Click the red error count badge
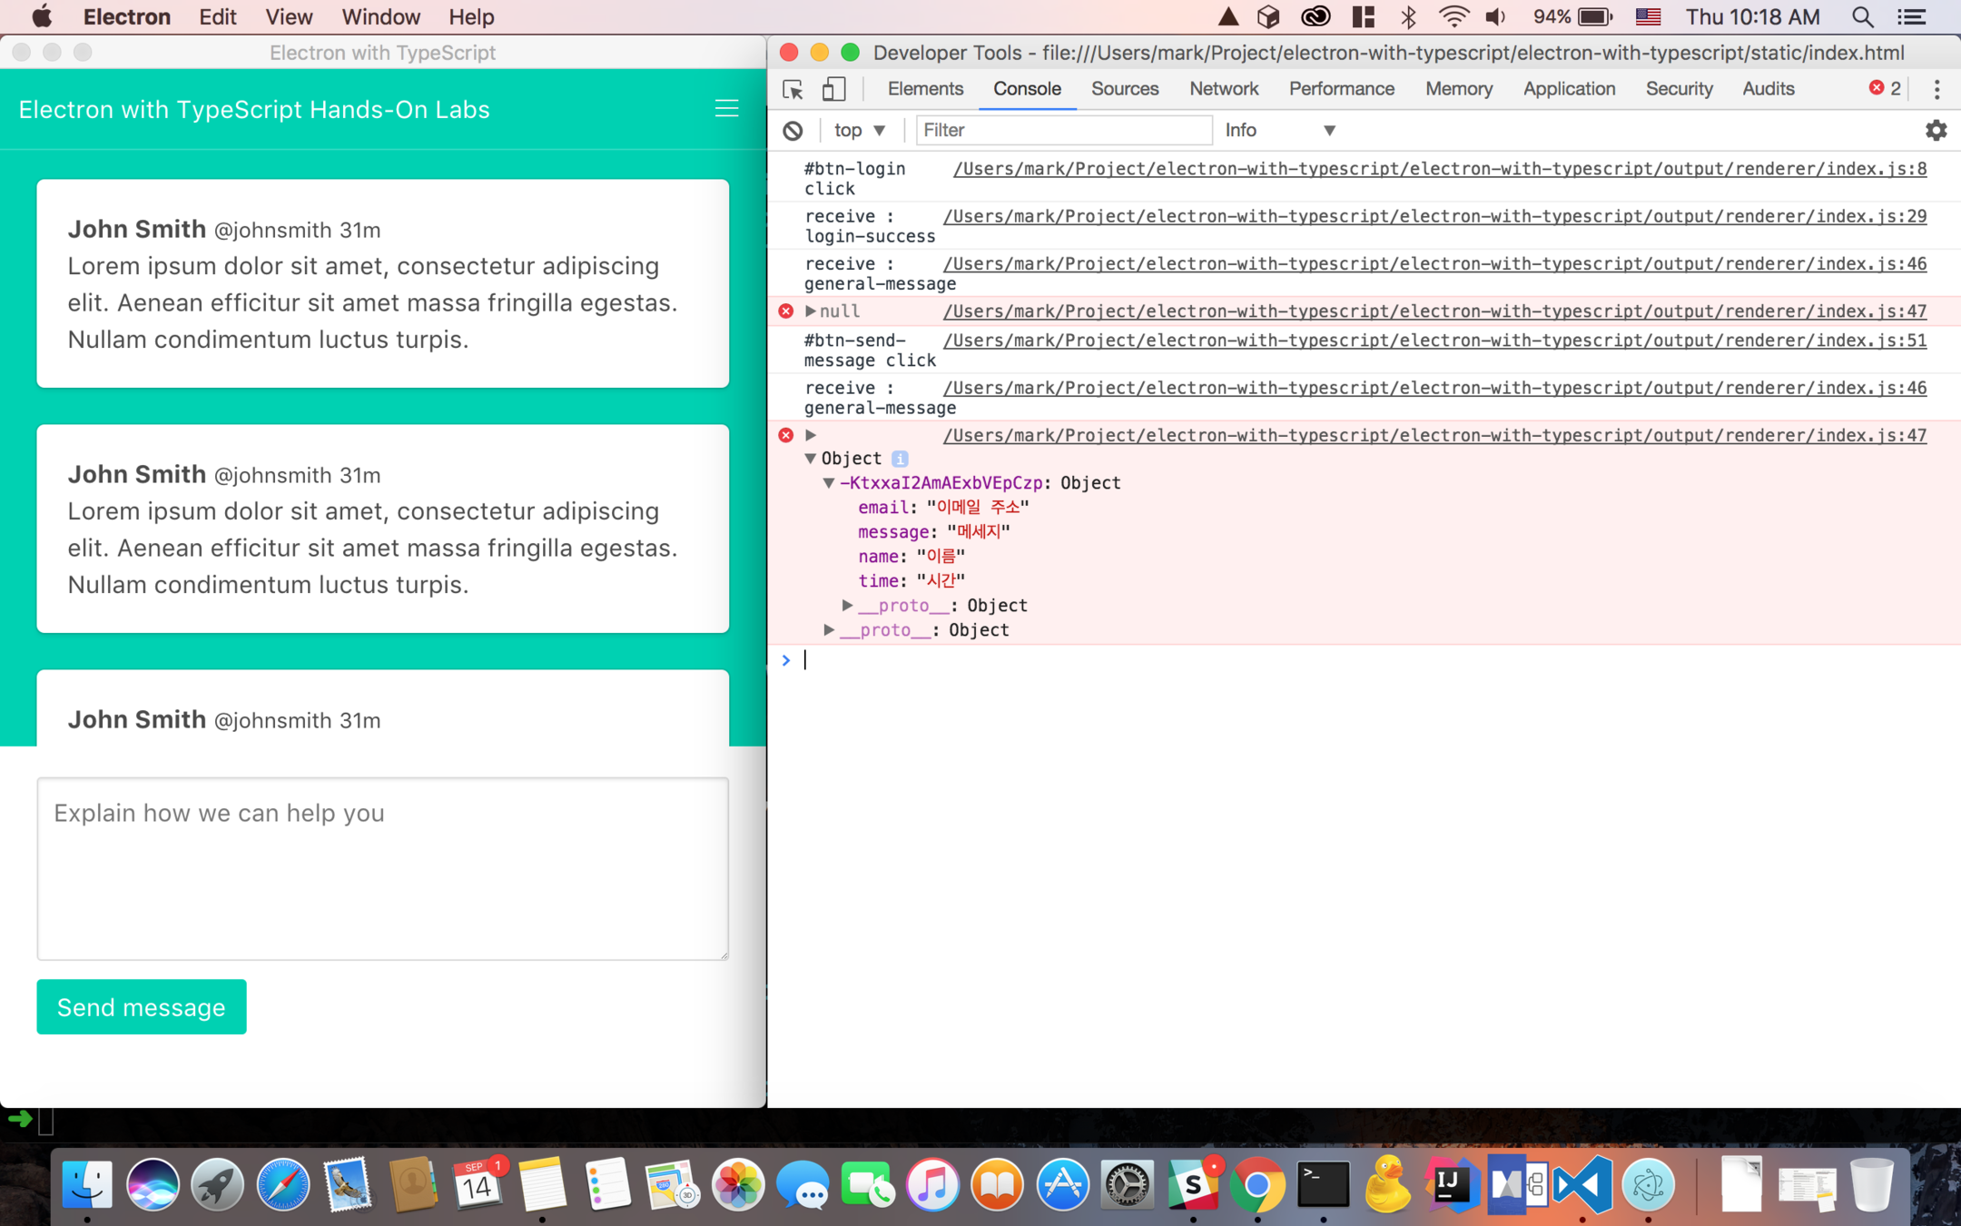 click(x=1885, y=88)
